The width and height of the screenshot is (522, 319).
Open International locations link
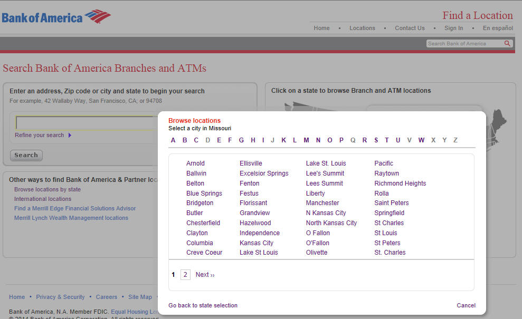(x=43, y=199)
